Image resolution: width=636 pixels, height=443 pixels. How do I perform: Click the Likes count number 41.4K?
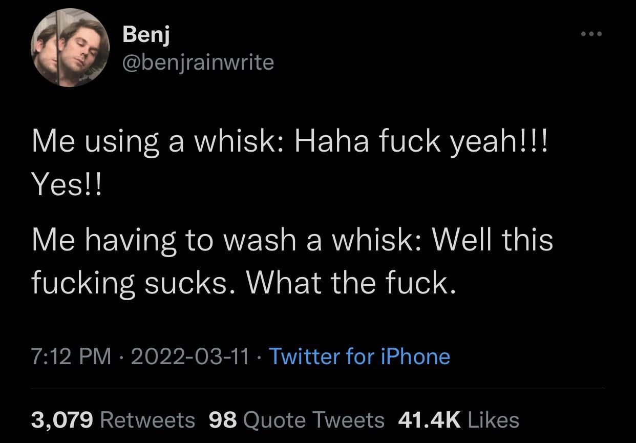pos(429,419)
